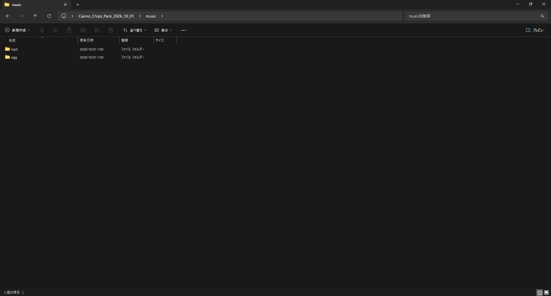This screenshot has width=551, height=296.
Task: Switch to details view icon in status bar
Action: [x=540, y=292]
